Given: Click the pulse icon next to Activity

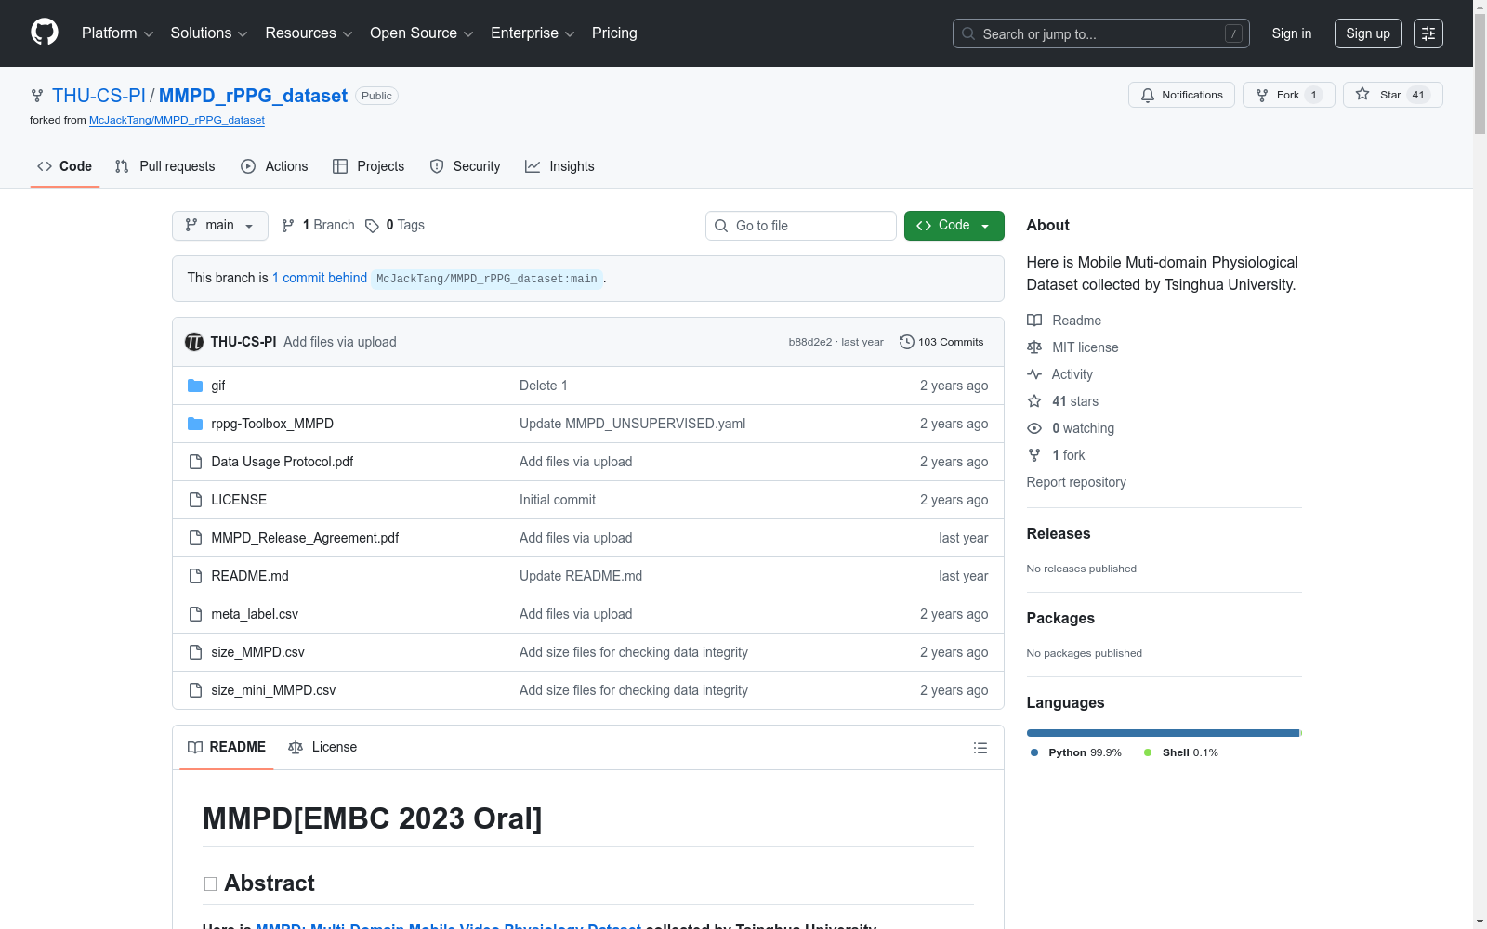Looking at the screenshot, I should click(x=1034, y=374).
